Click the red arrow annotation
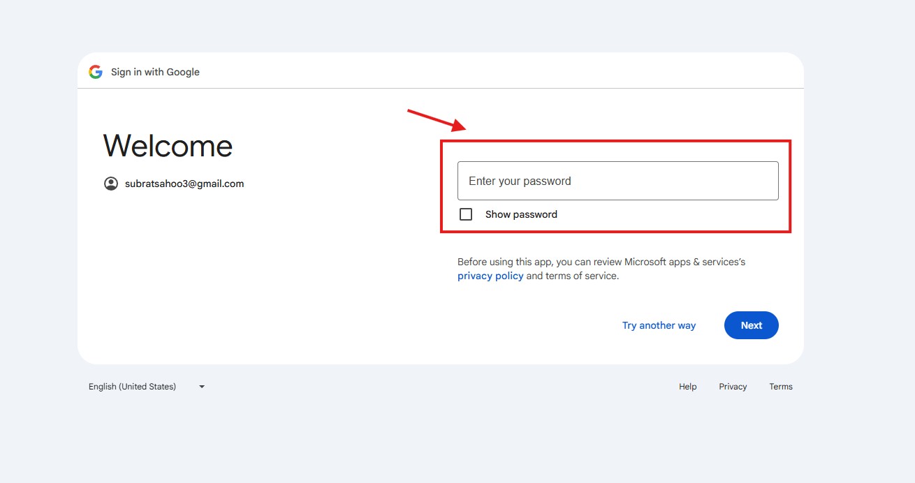 437,120
